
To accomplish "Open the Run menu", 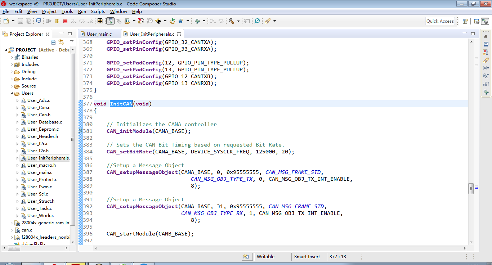I will pos(82,12).
